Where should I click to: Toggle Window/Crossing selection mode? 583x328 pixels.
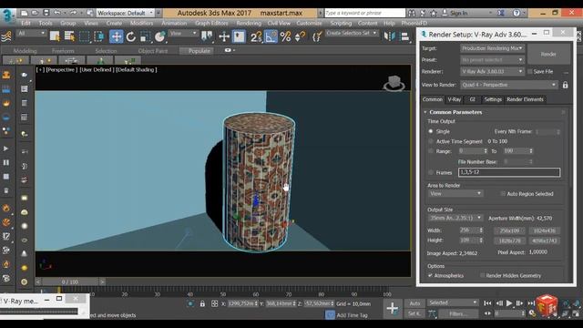click(x=99, y=36)
